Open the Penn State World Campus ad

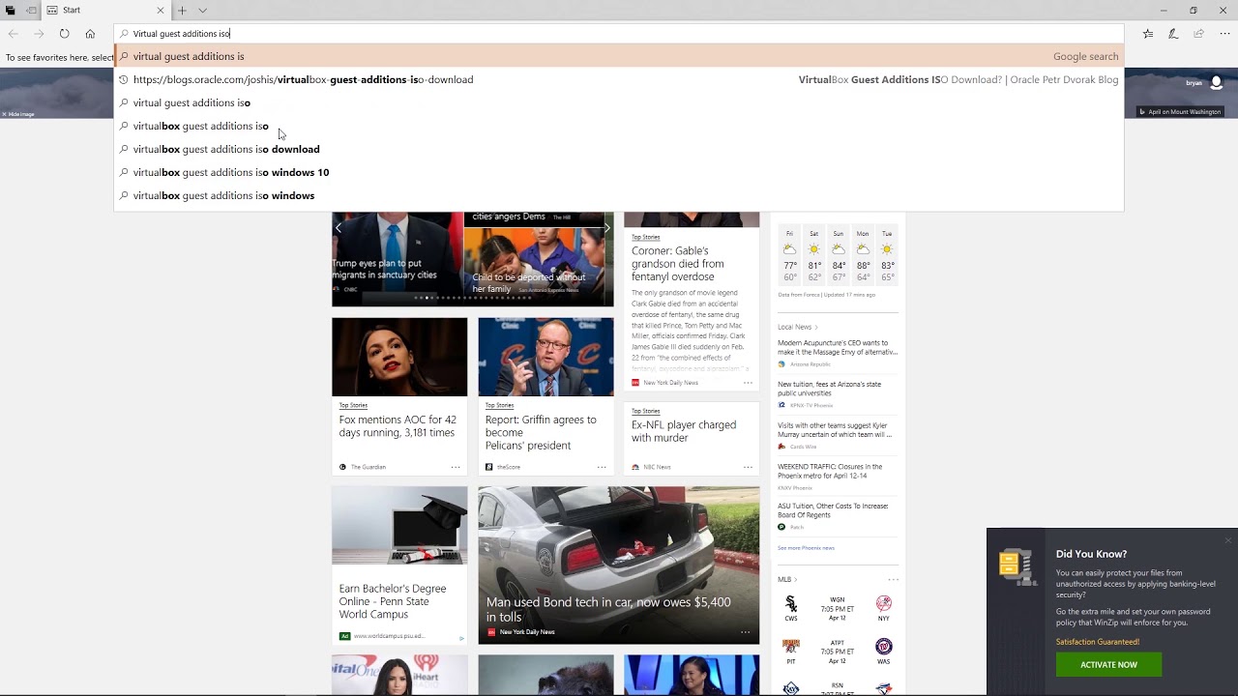point(392,601)
